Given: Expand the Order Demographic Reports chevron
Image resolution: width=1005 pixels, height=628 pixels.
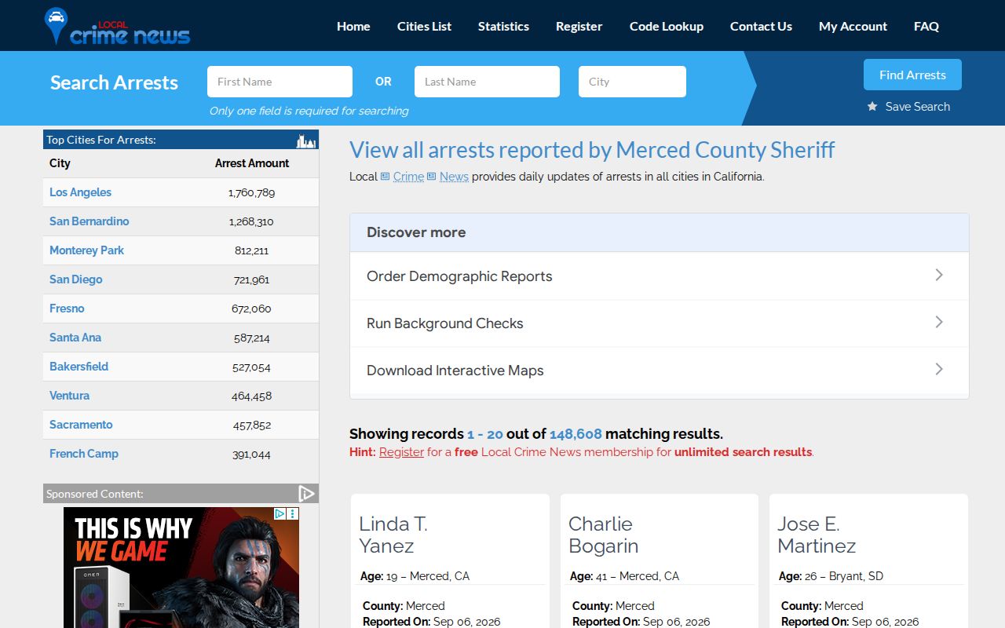Looking at the screenshot, I should coord(939,275).
